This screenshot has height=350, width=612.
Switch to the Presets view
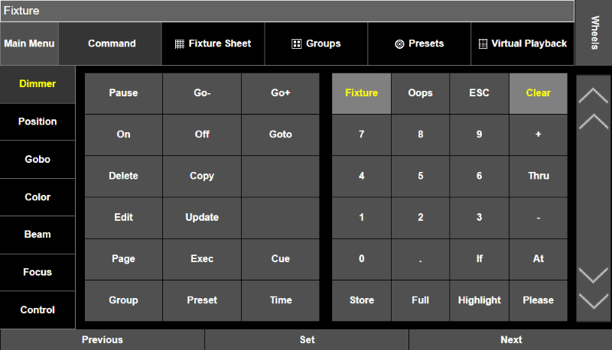[x=419, y=44]
